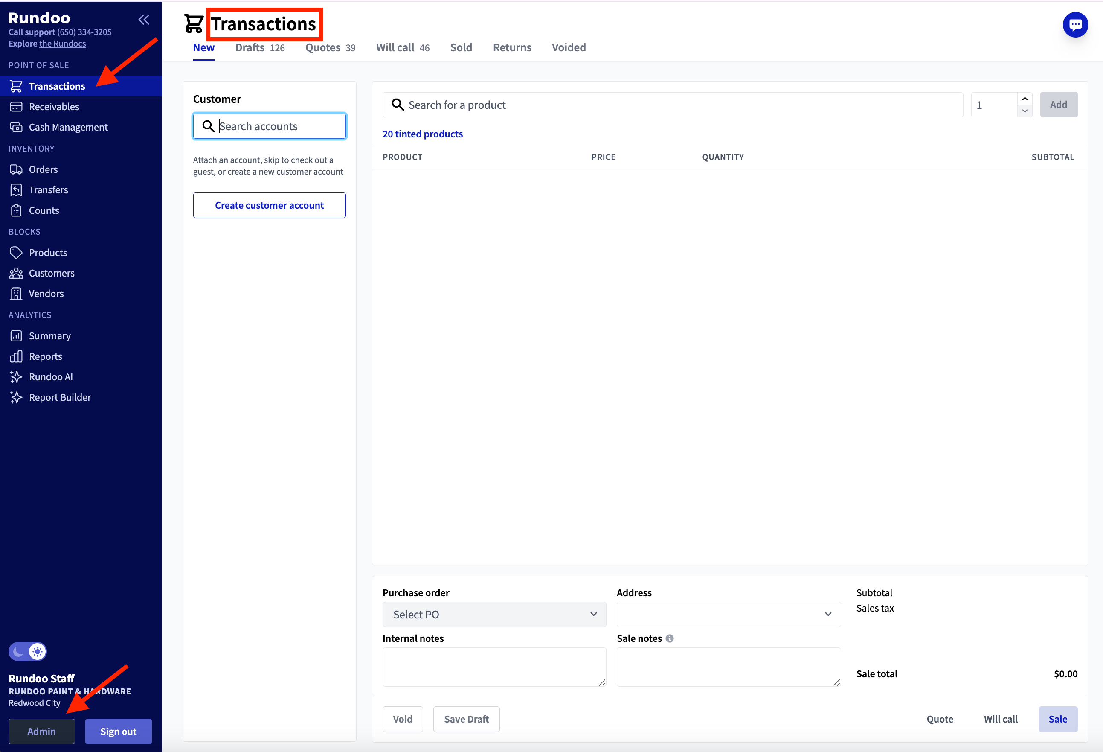Screen dimensions: 1103x752
Task: Click the Sale notes text area
Action: tap(728, 667)
